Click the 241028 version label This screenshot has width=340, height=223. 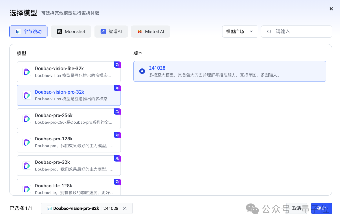[x=157, y=68]
